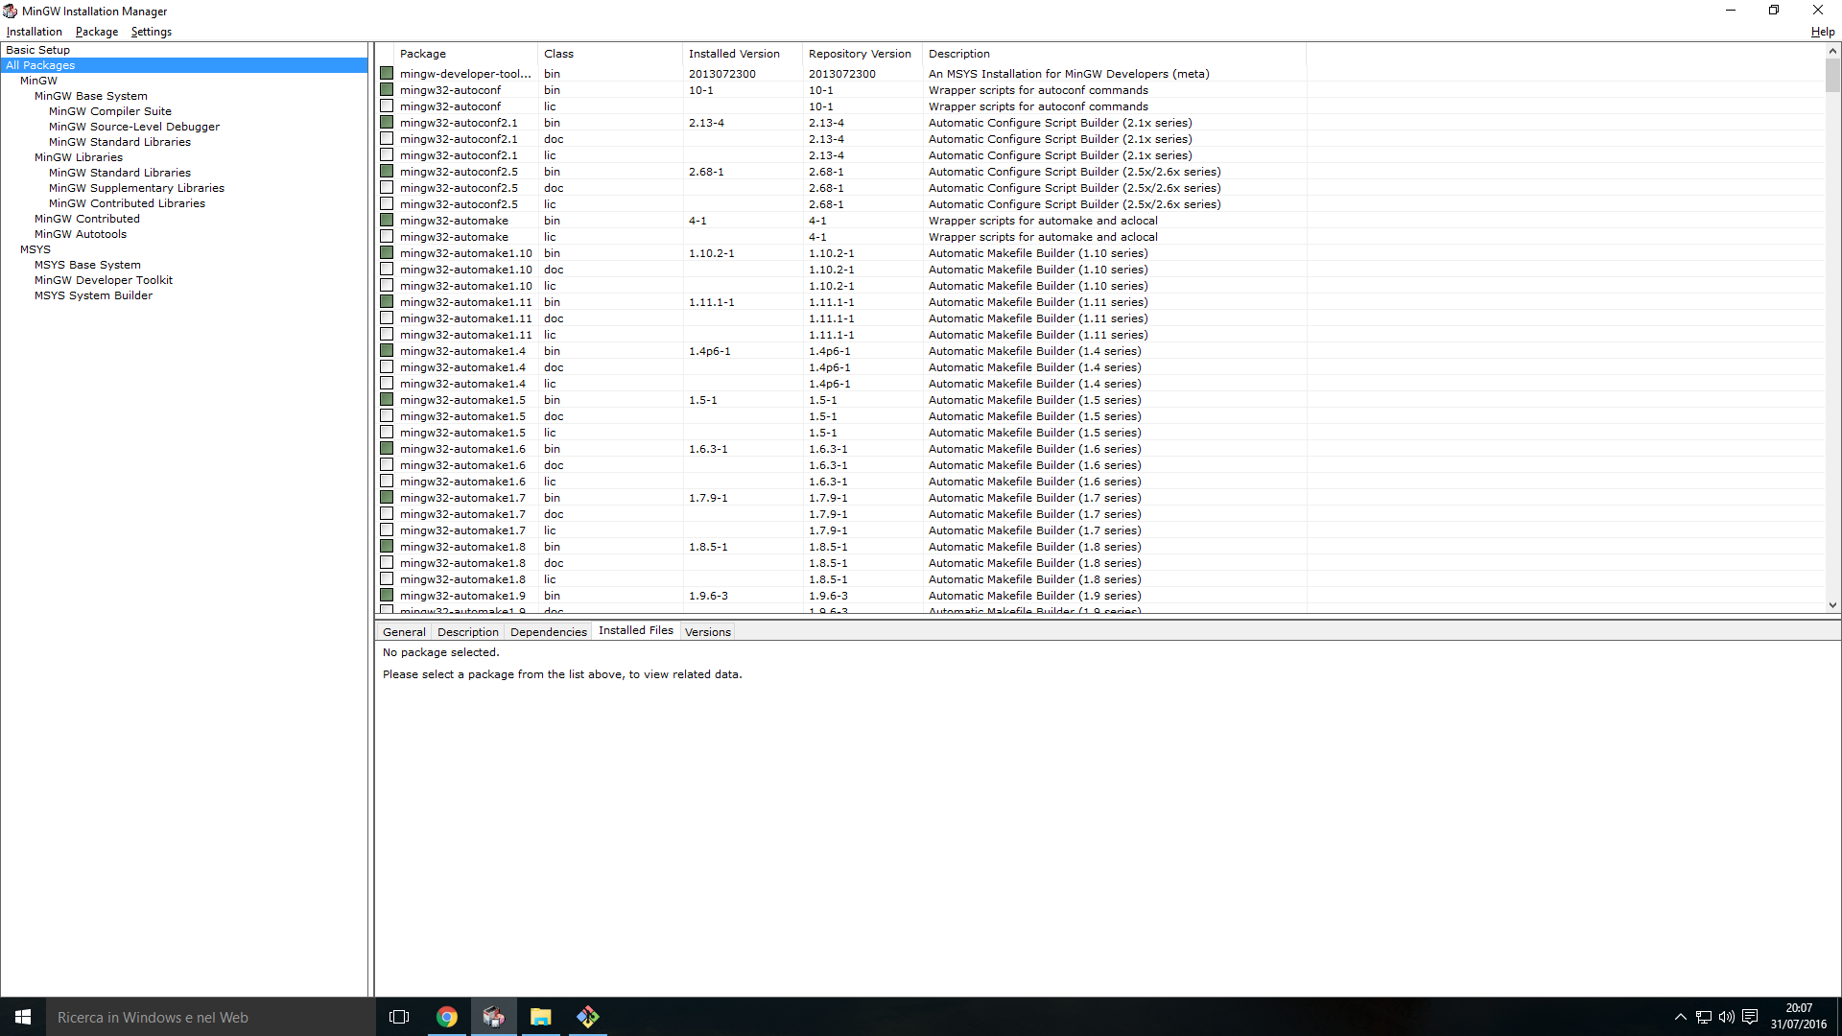Click package list scrollbar down arrow
1842x1036 pixels.
1832,605
